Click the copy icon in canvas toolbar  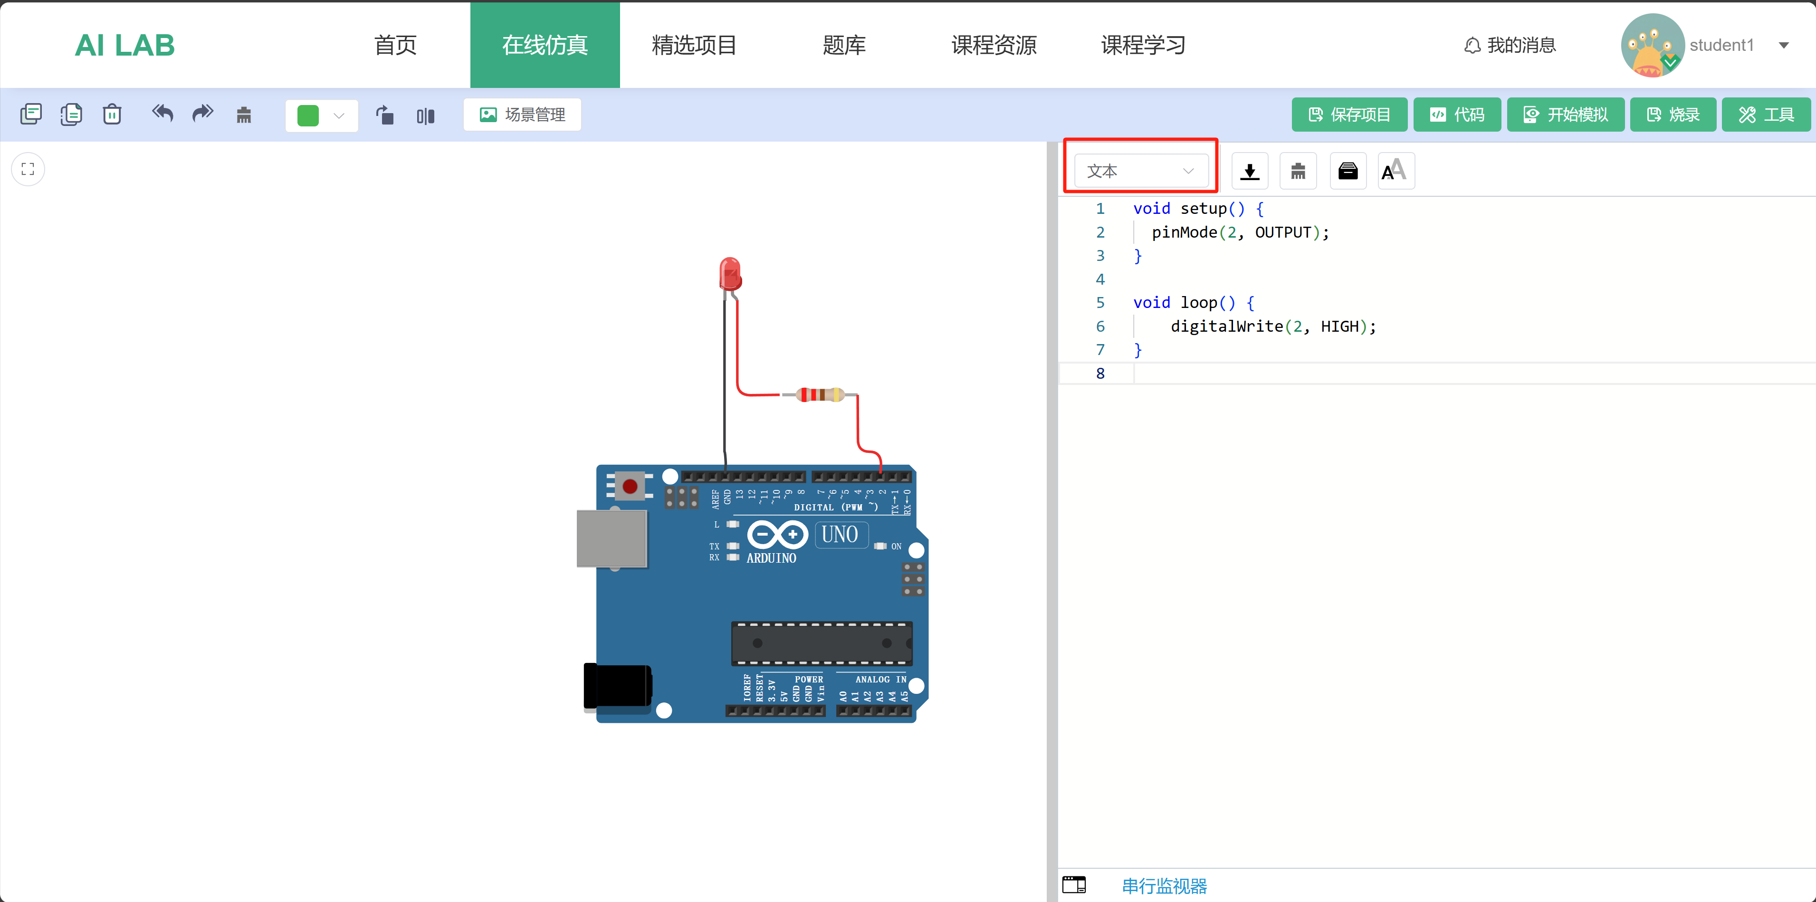[x=31, y=114]
